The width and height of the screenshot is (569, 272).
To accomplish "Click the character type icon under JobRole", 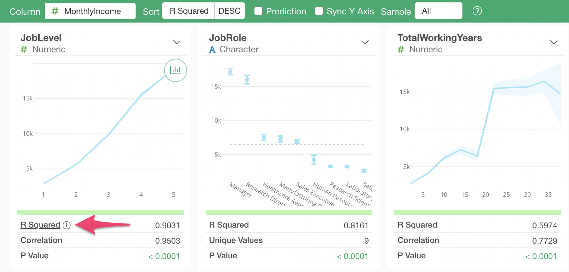I will pyautogui.click(x=212, y=50).
